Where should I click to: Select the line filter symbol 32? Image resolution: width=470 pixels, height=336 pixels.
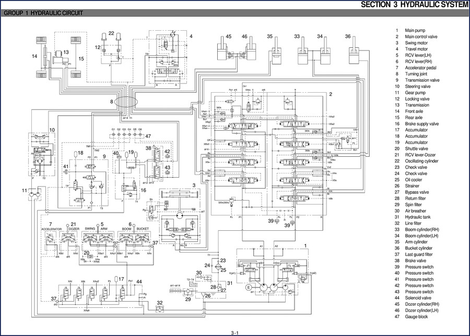[159, 309]
